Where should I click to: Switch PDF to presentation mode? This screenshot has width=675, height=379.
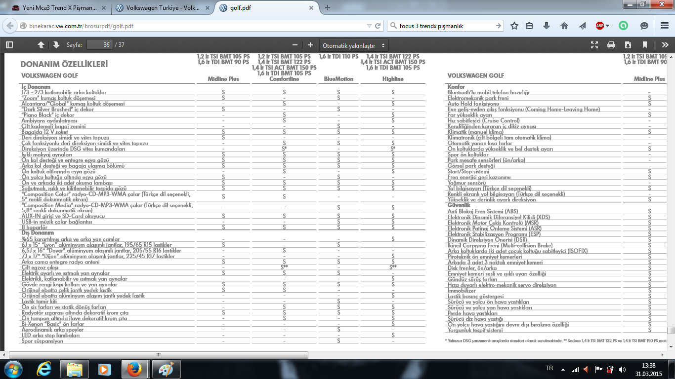[594, 45]
